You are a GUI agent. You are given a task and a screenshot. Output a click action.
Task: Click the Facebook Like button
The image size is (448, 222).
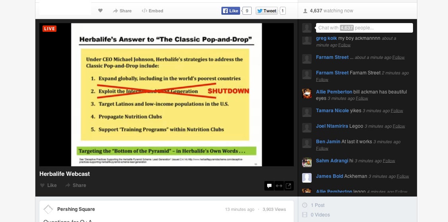[231, 11]
